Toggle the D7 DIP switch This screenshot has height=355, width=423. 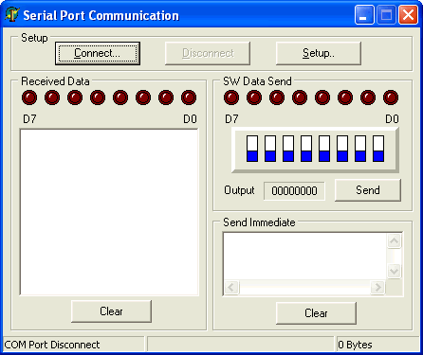(x=252, y=149)
